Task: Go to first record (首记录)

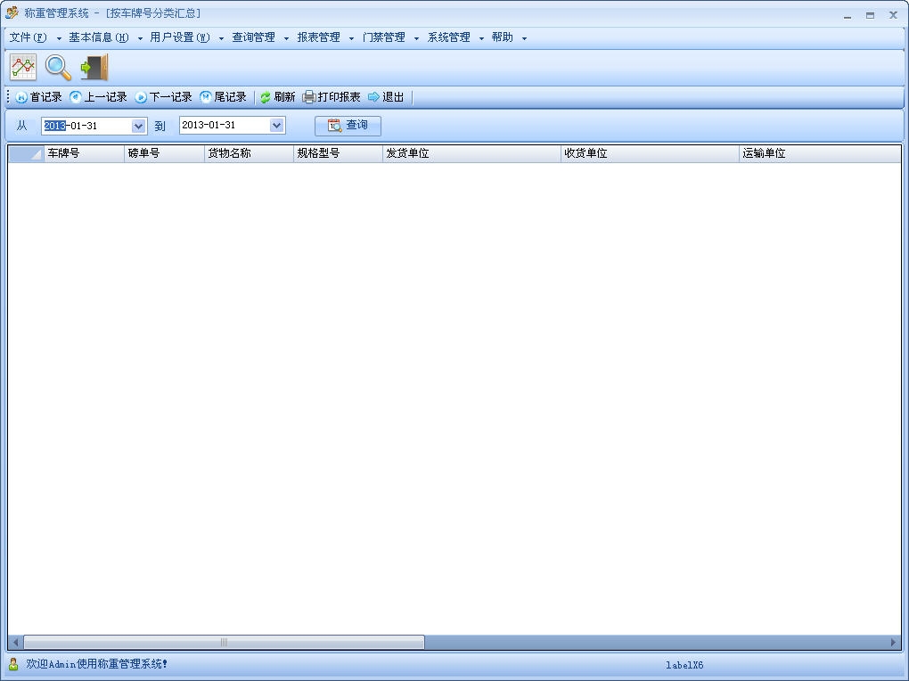Action: [x=39, y=97]
